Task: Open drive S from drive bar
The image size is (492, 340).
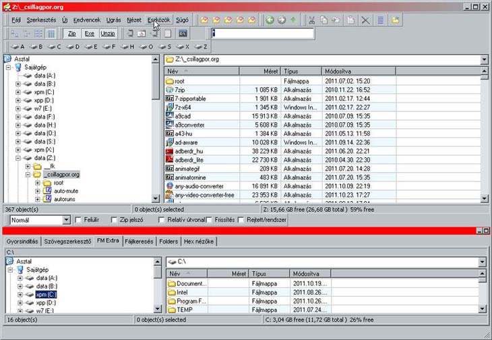Action: pos(164,47)
